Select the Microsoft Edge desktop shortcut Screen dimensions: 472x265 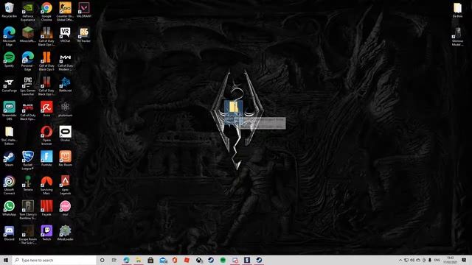point(9,37)
